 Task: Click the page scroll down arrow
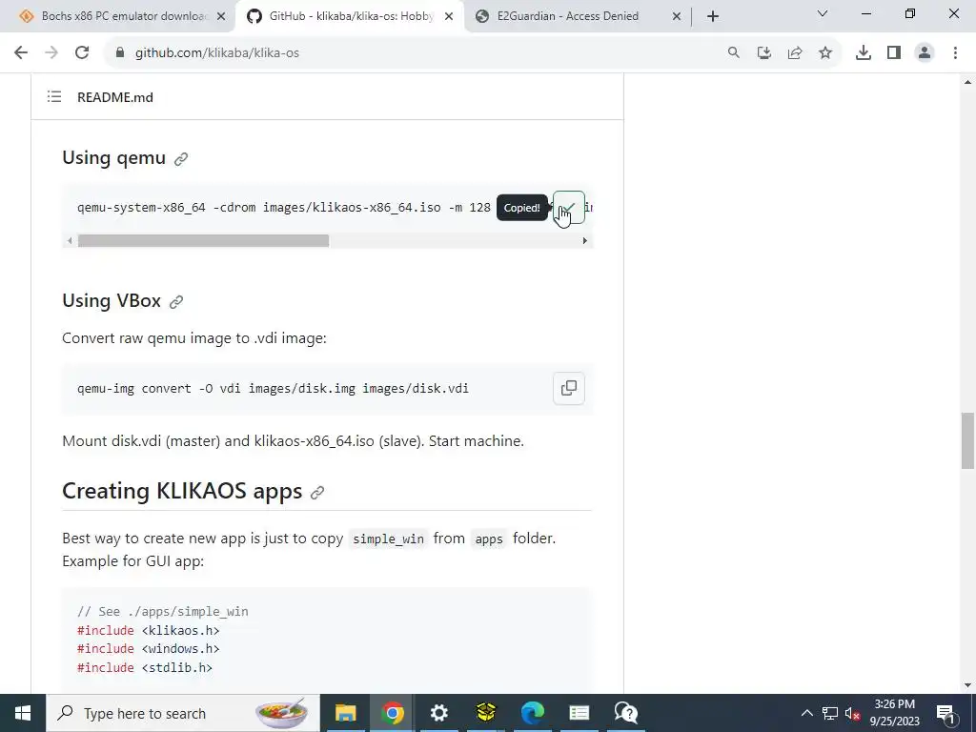pos(967,686)
